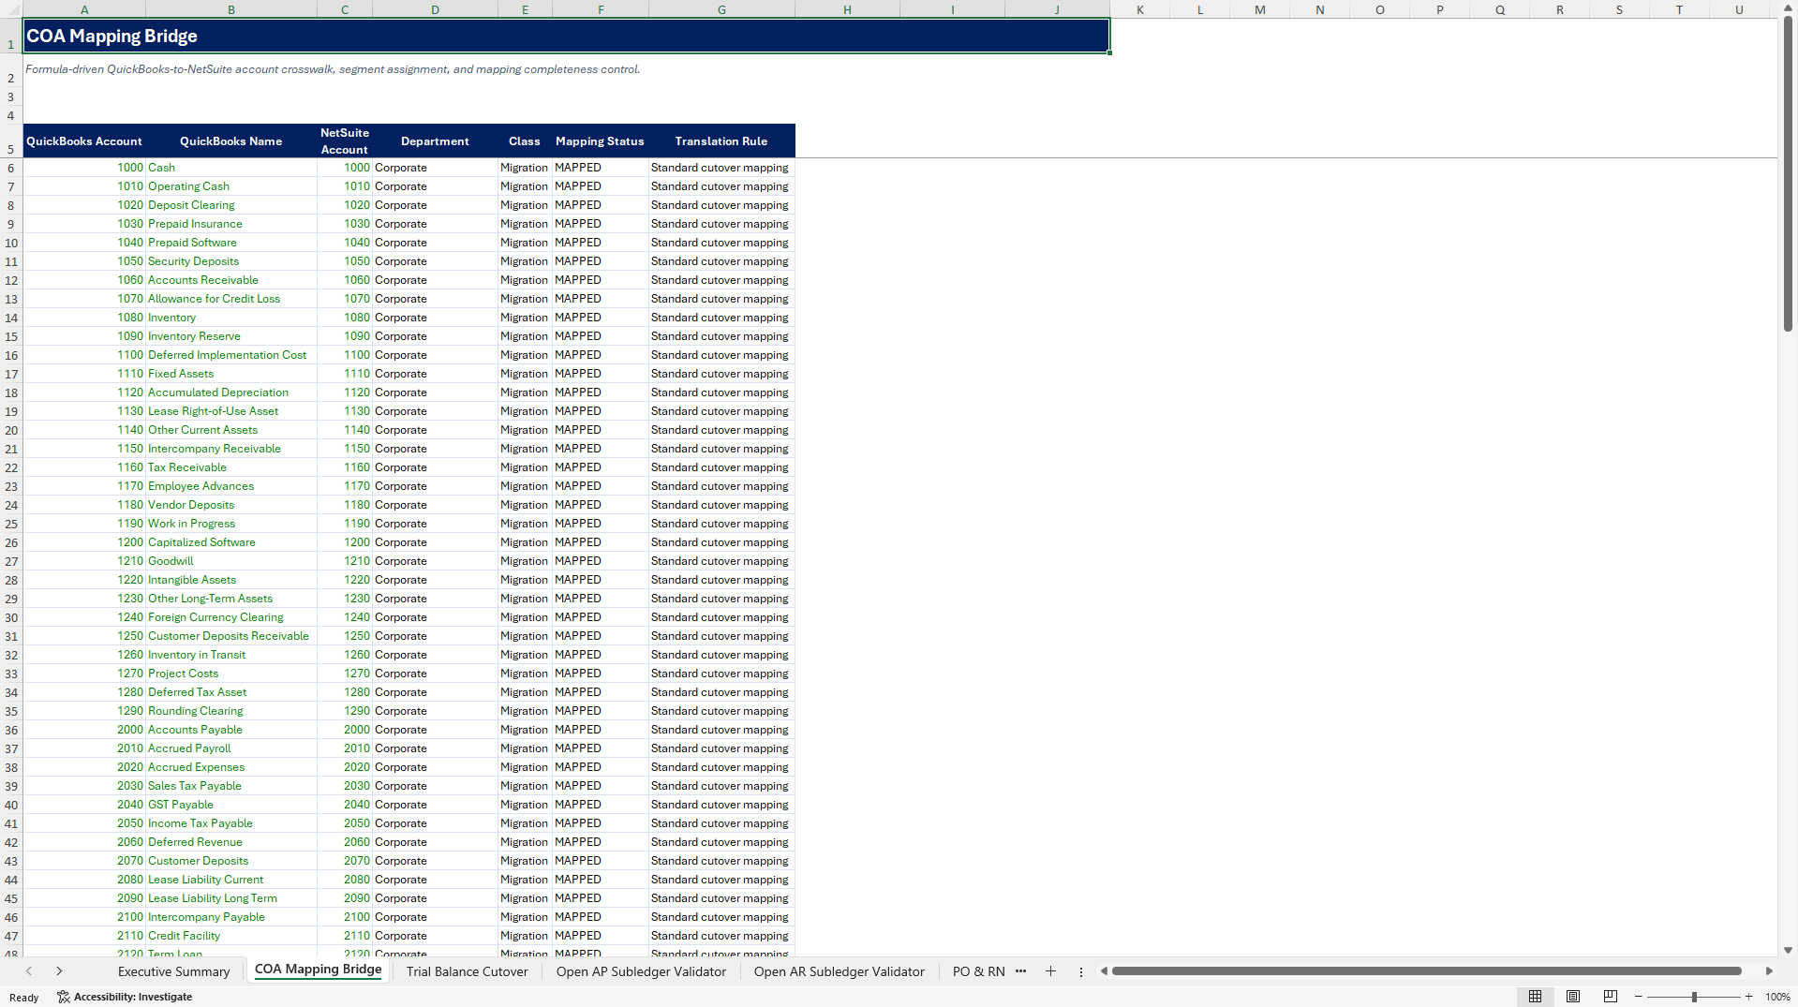Click the vertical scrollbar thumb
The image size is (1798, 1007).
tap(1788, 174)
